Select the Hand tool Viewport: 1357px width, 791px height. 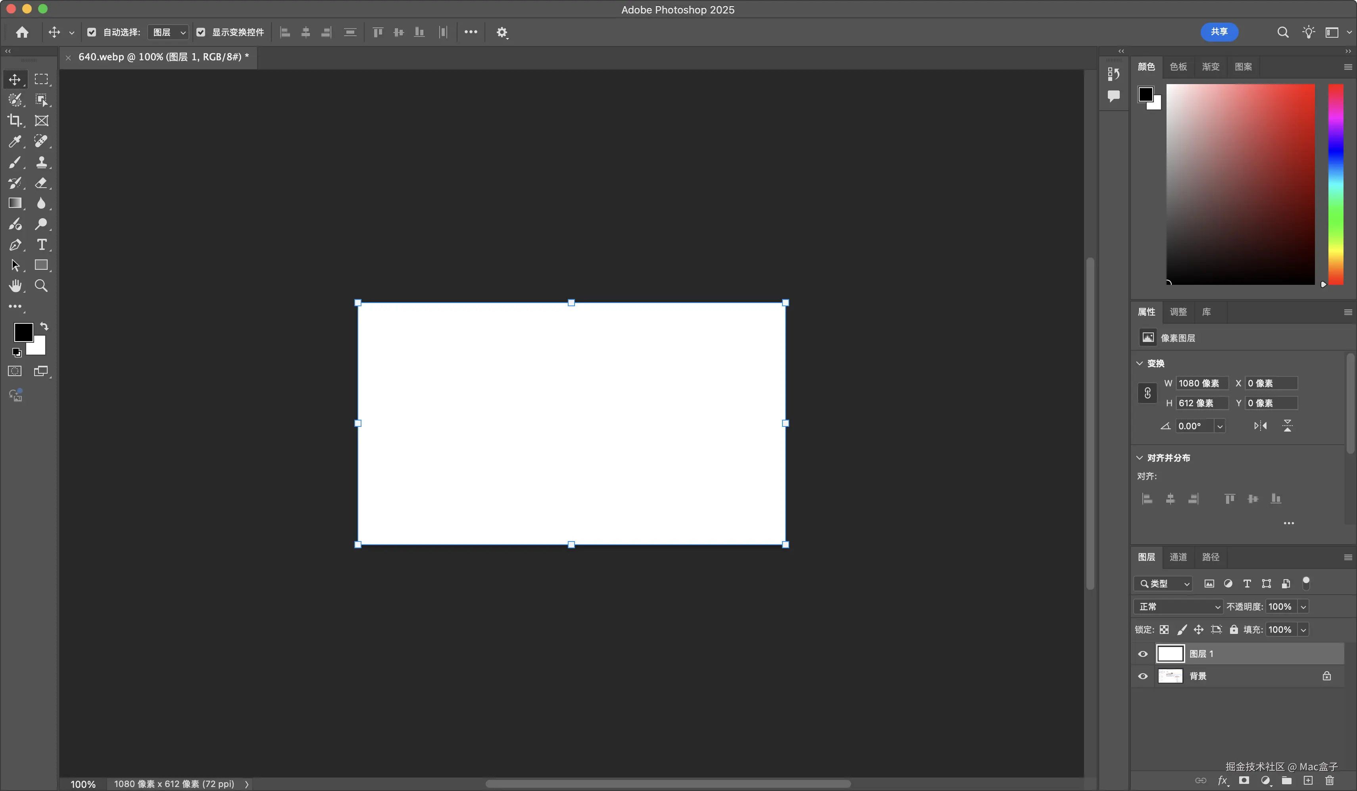click(x=15, y=286)
